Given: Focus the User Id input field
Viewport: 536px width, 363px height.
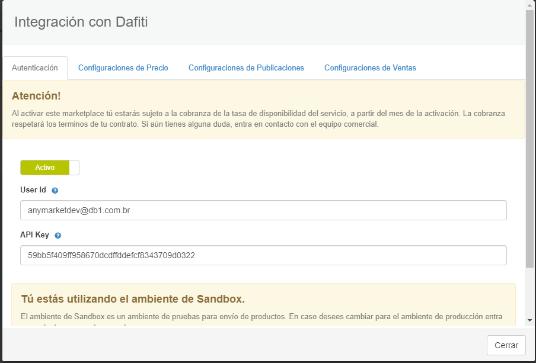Looking at the screenshot, I should (x=263, y=210).
